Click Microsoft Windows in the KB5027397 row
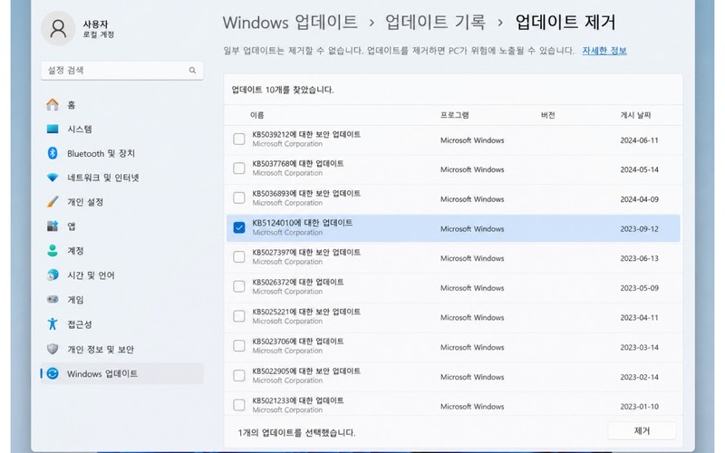Screen dimensions: 725x453 472,258
